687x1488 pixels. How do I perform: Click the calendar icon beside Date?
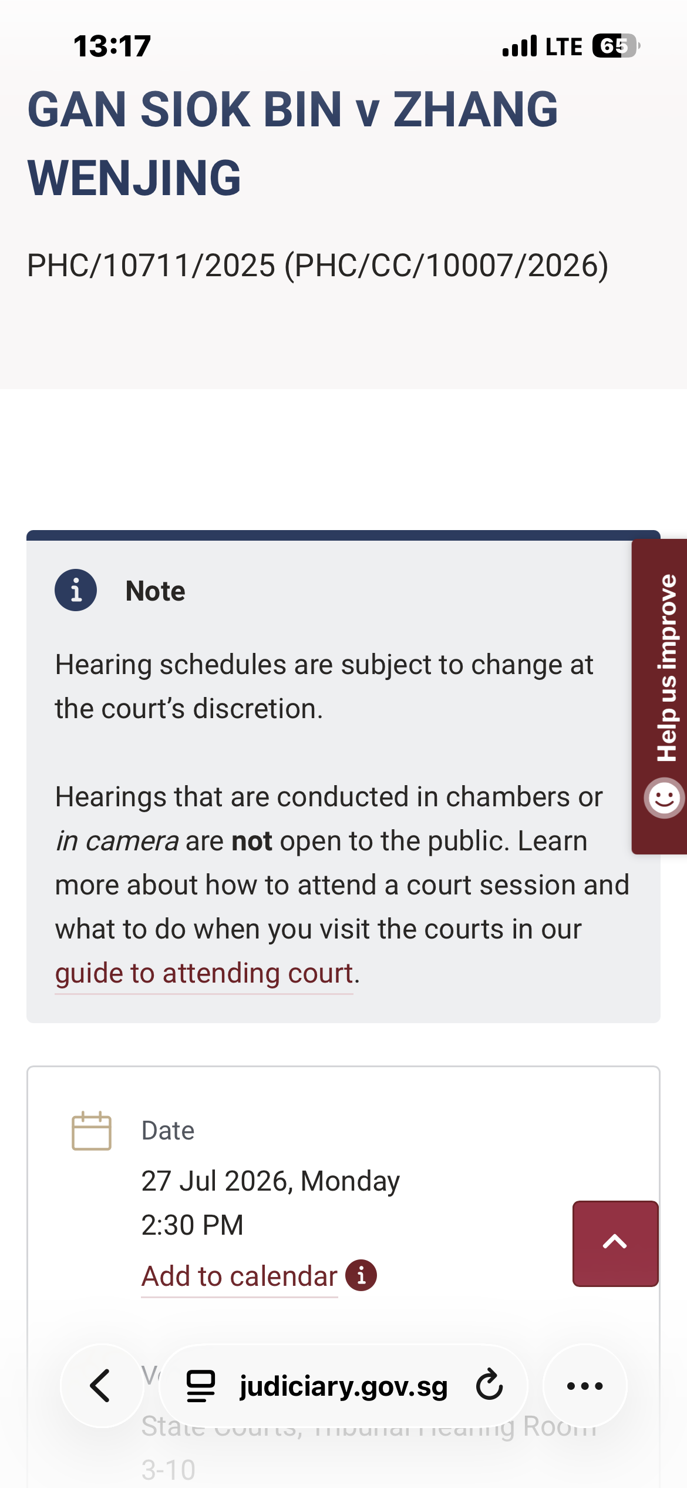click(x=92, y=1131)
